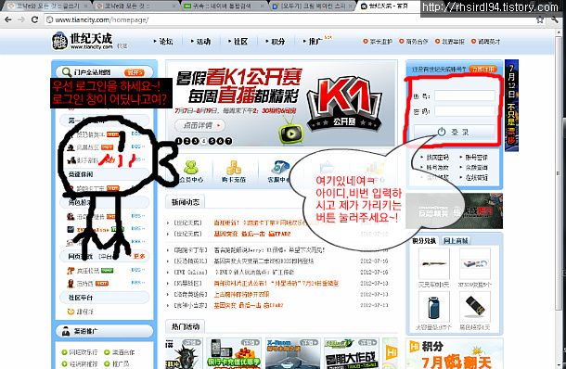Open the browser wrench settings menu
The image size is (566, 369).
(x=555, y=19)
